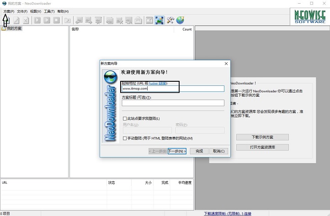The image size is (330, 216).
Task: Click the first start download play icon
Action: pos(37,20)
